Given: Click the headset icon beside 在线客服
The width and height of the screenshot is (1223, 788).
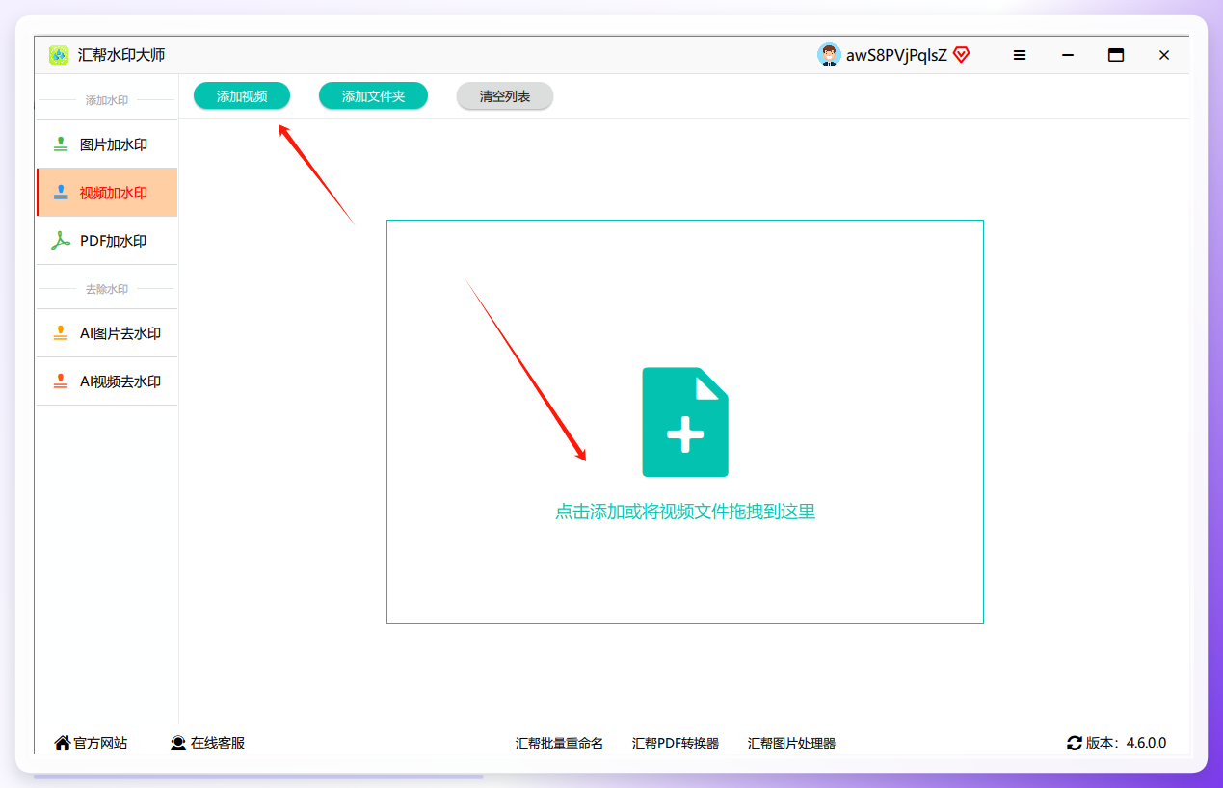Looking at the screenshot, I should [x=178, y=743].
